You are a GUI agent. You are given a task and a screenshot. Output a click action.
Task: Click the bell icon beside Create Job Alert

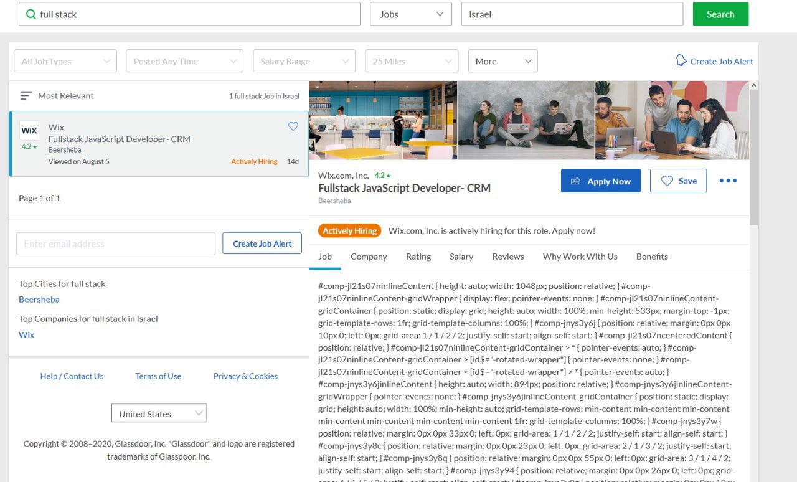(681, 60)
